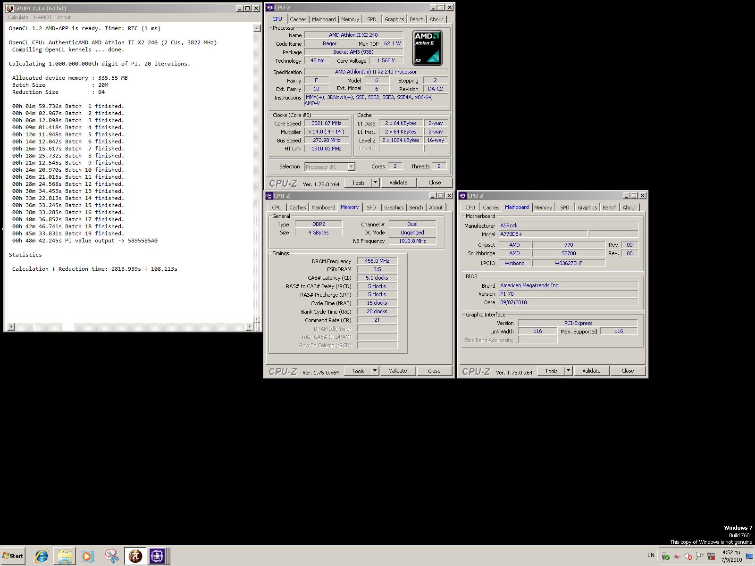Open the Windows Start button

pyautogui.click(x=13, y=556)
